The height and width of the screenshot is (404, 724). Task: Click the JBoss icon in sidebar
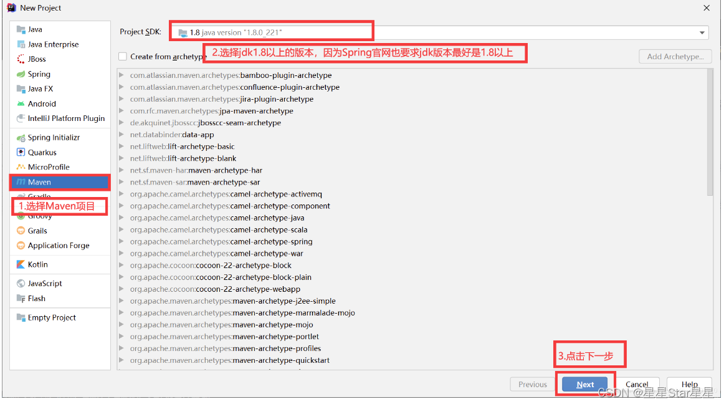click(21, 59)
